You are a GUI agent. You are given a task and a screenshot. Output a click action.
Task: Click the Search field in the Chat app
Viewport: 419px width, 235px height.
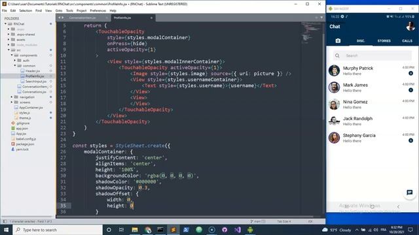(x=373, y=55)
